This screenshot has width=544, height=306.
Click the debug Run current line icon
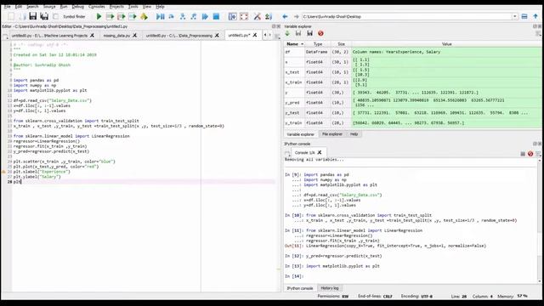coord(172,16)
